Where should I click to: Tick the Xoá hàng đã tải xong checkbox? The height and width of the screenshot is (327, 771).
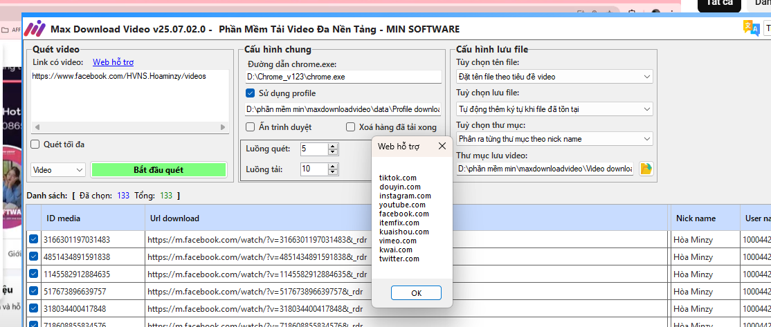tap(351, 127)
